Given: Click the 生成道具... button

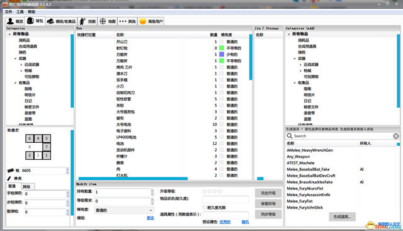Looking at the screenshot, I should tap(343, 217).
